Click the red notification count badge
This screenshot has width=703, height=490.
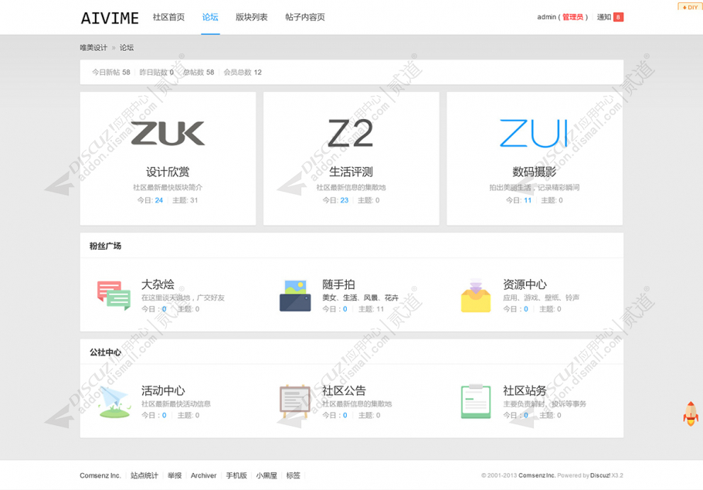[x=618, y=17]
